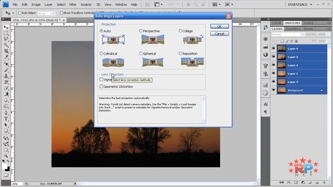
Task: Enable Vignette Removal checkbox
Action: [x=101, y=79]
